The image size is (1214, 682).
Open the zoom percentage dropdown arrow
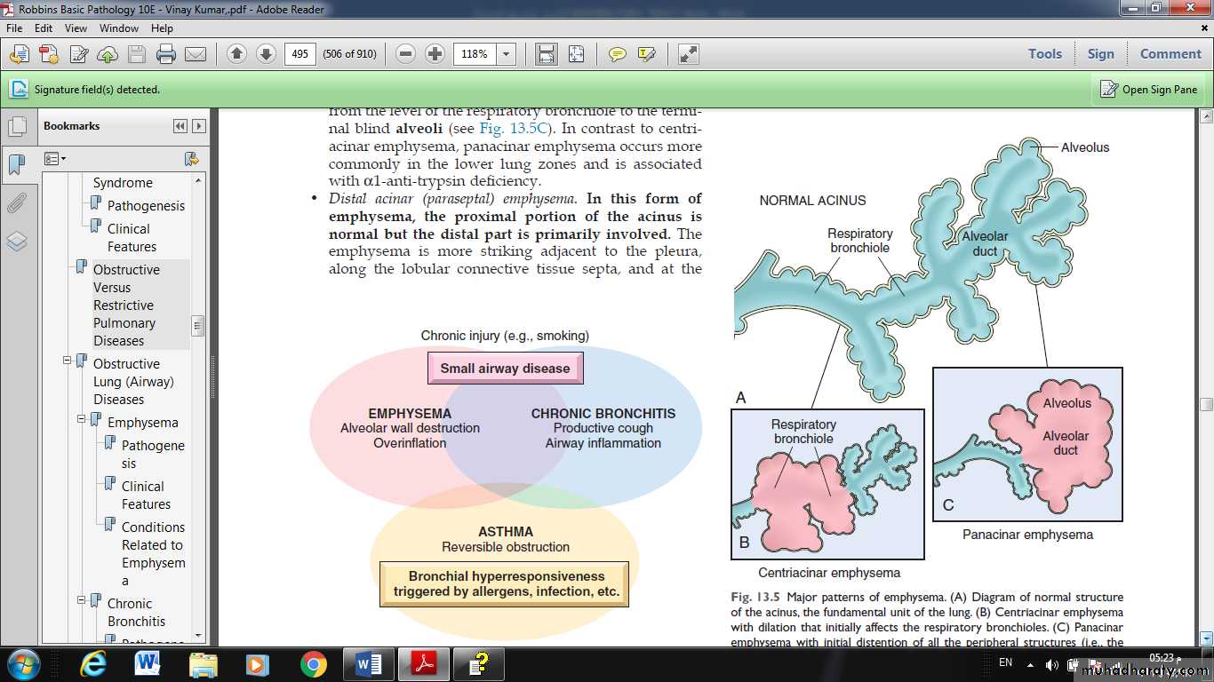506,54
